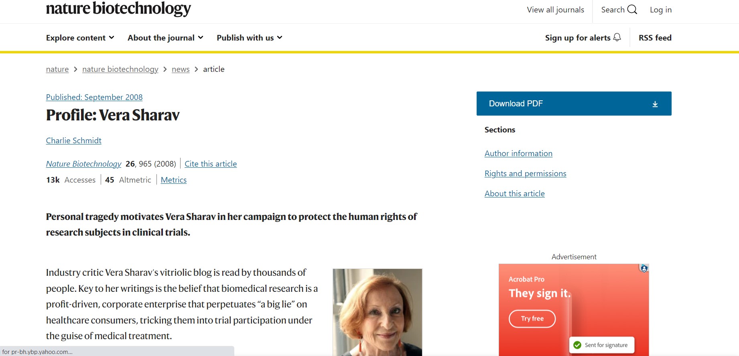
Task: Click Cite this article link
Action: pos(211,164)
